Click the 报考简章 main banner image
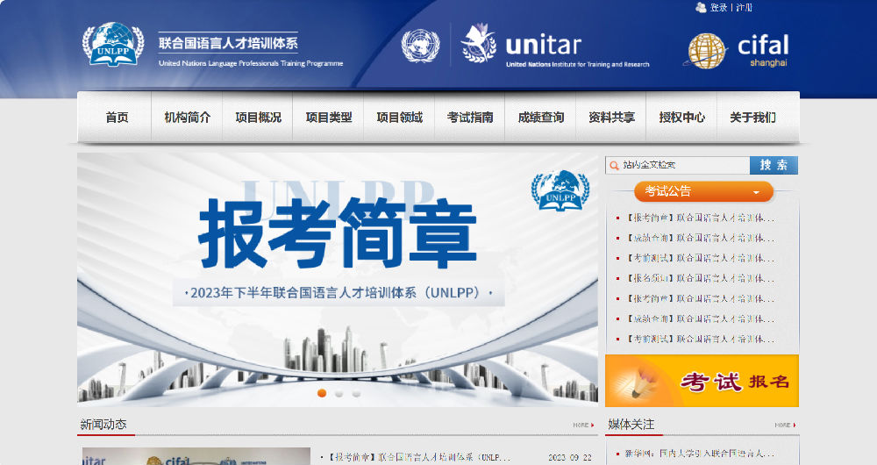The image size is (877, 465). coord(338,279)
